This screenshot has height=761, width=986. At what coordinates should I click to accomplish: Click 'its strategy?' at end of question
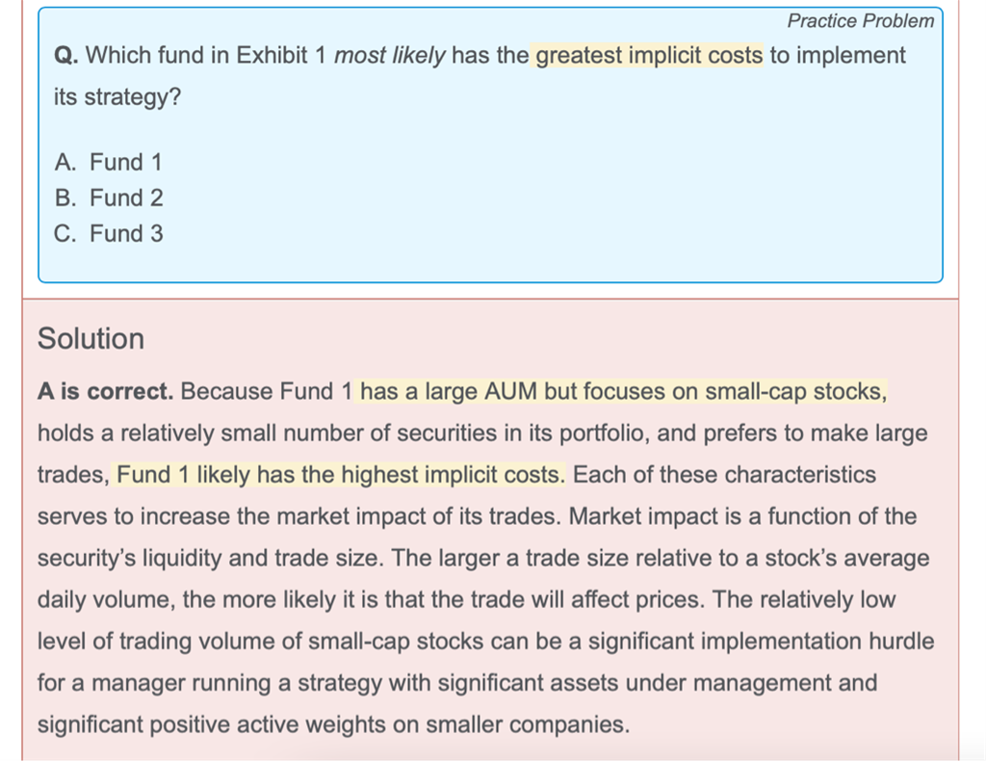coord(117,98)
